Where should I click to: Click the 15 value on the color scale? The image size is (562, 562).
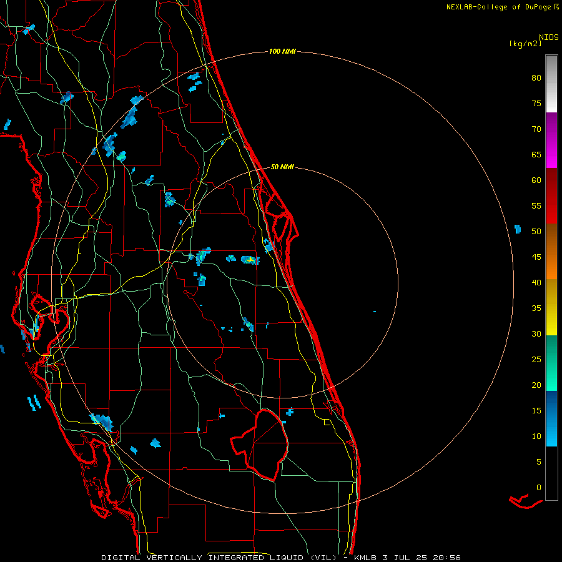[536, 411]
